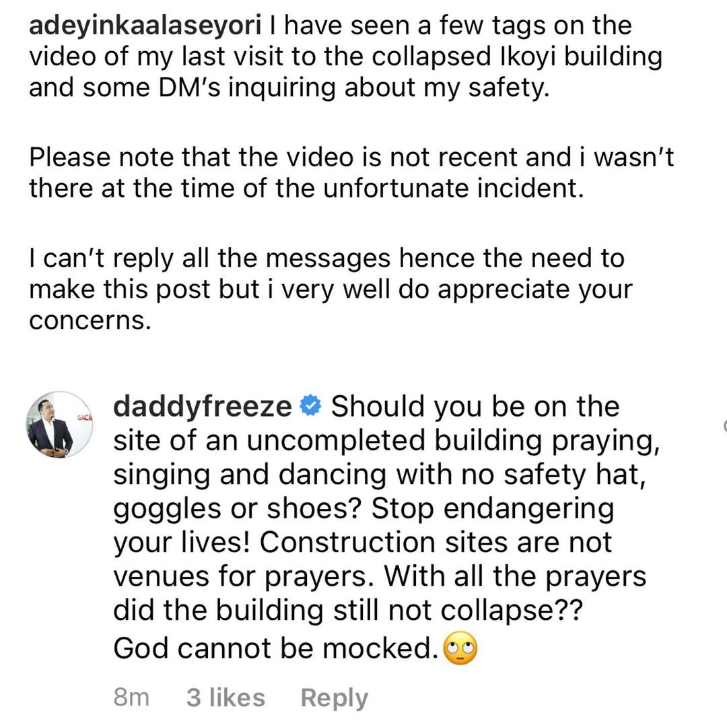Click the 'God cannot be mocked.' line
The height and width of the screenshot is (727, 727).
275,649
